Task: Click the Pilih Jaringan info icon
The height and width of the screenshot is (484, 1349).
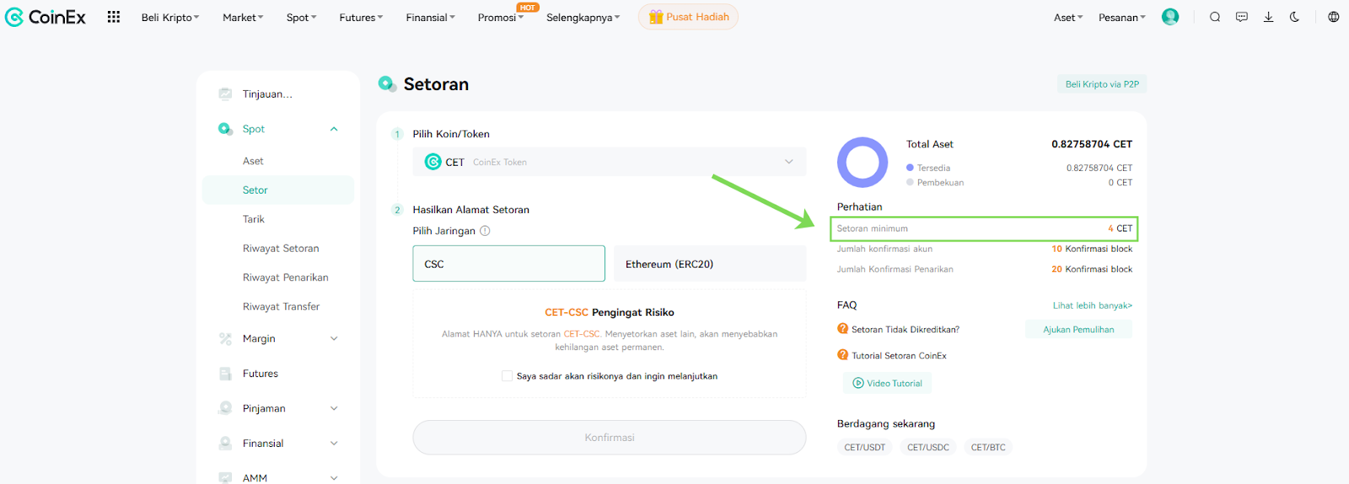Action: tap(485, 231)
